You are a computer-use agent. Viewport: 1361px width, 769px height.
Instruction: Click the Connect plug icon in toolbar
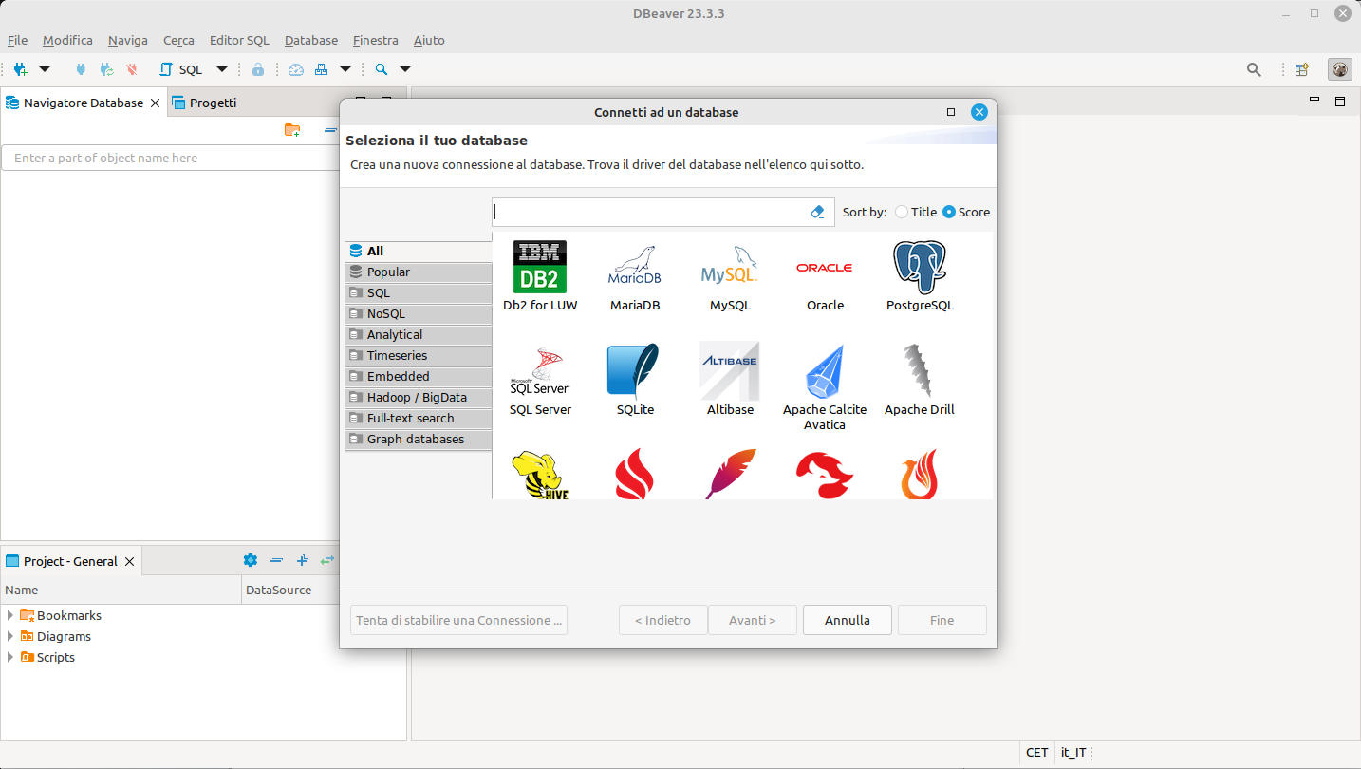click(x=80, y=69)
